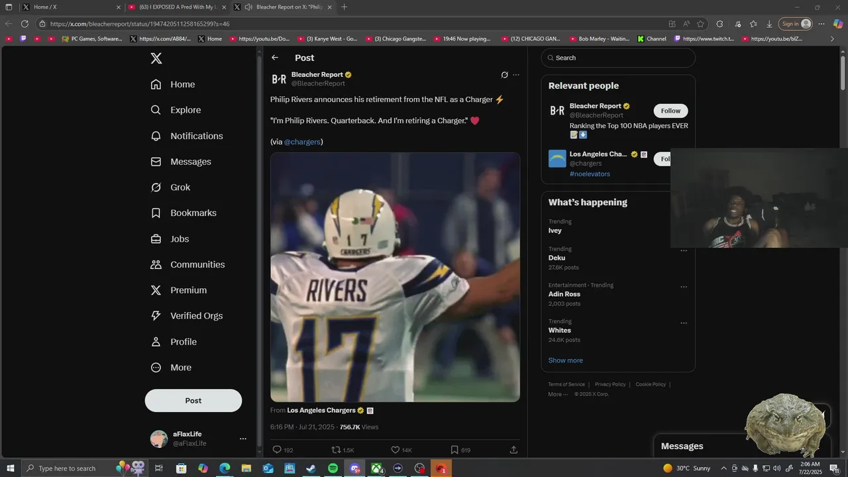This screenshot has height=477, width=848.
Task: Play the Philip Rivers video
Action: pyautogui.click(x=395, y=277)
